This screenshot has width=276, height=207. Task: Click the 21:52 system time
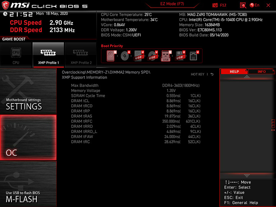point(21,14)
